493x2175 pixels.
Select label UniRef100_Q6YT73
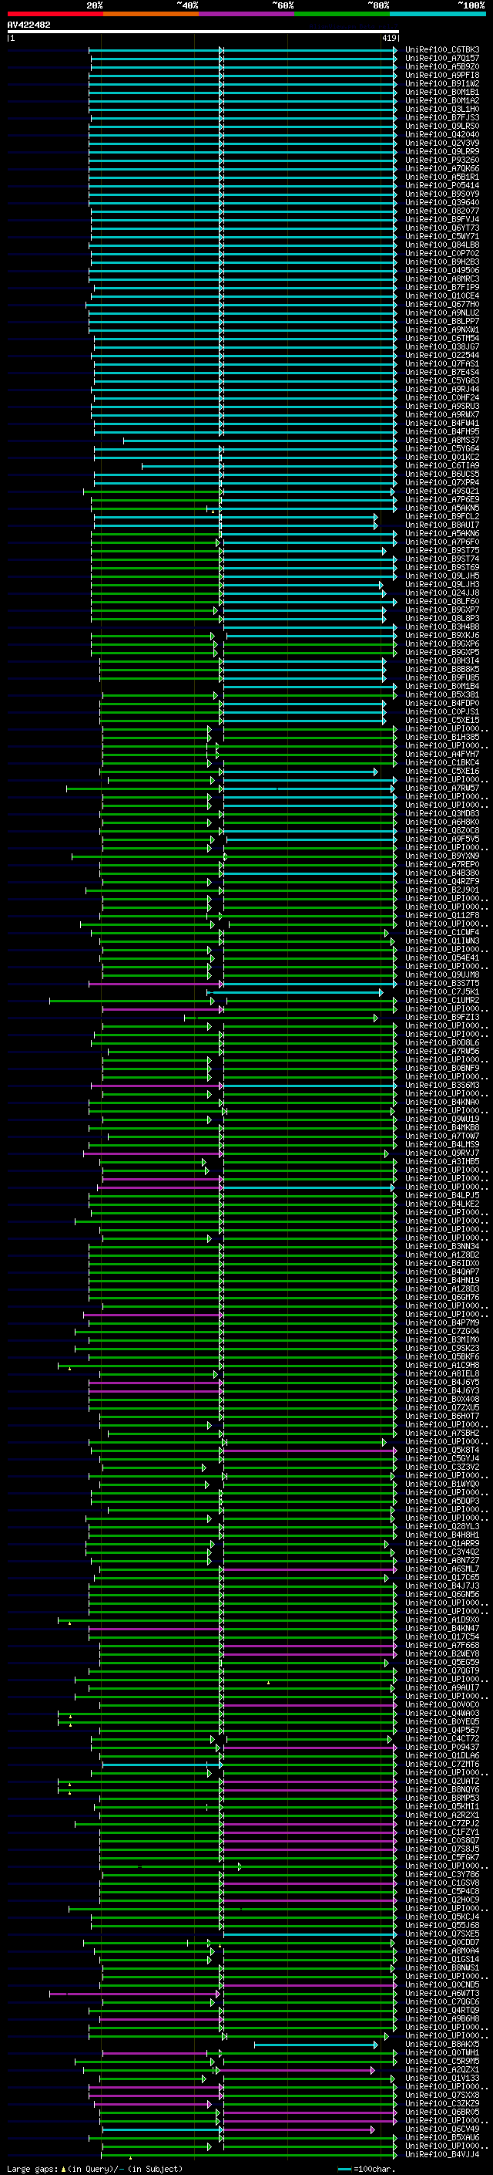(442, 228)
